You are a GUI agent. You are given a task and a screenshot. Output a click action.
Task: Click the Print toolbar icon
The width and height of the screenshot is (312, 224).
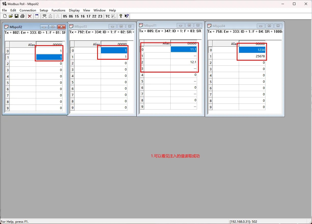pos(22,16)
